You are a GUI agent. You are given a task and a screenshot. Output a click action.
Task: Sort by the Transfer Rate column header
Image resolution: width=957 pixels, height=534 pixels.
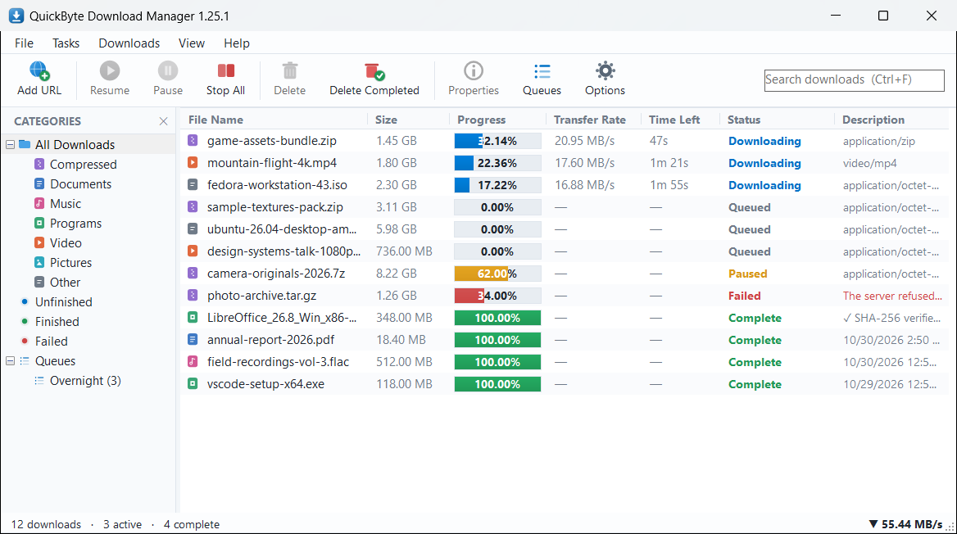coord(593,120)
